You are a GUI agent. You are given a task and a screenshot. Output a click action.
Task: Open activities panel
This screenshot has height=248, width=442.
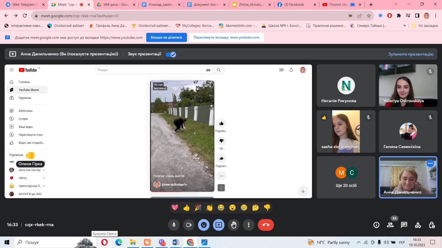[x=418, y=225]
